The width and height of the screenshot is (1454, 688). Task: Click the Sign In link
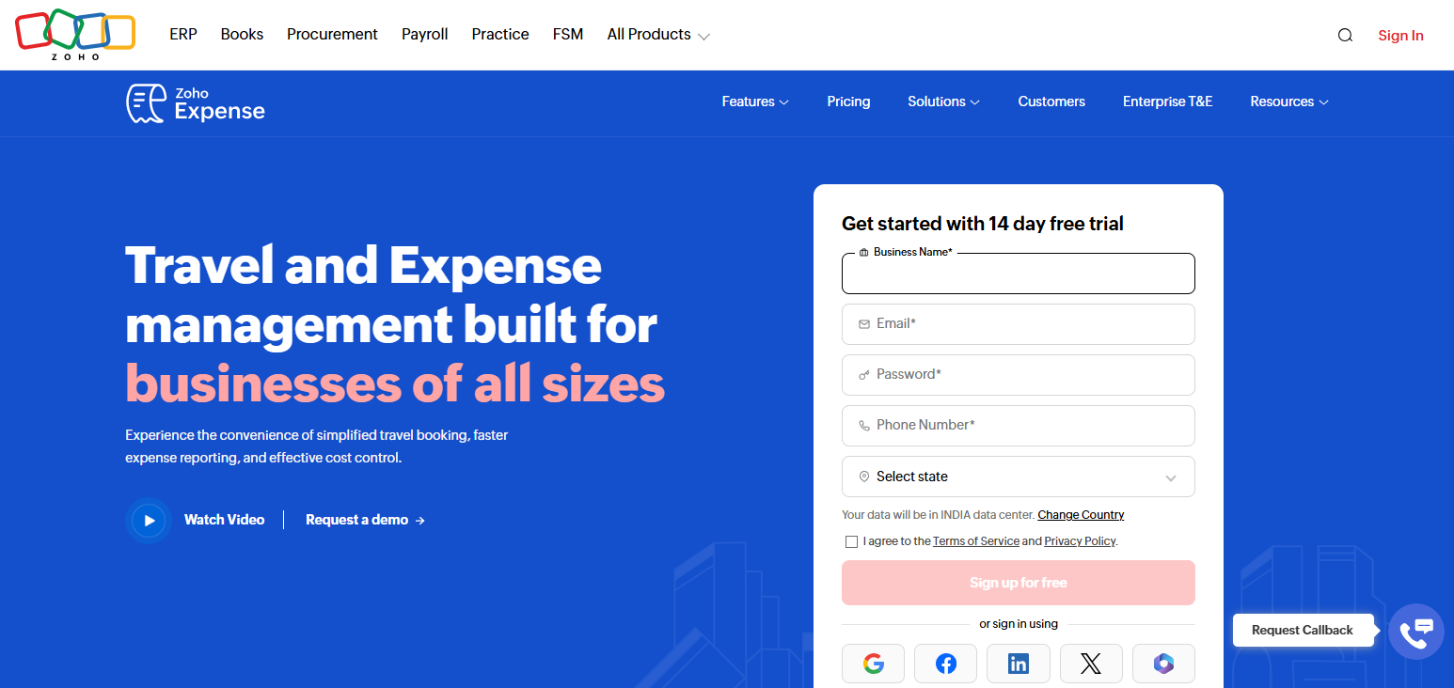(x=1400, y=36)
